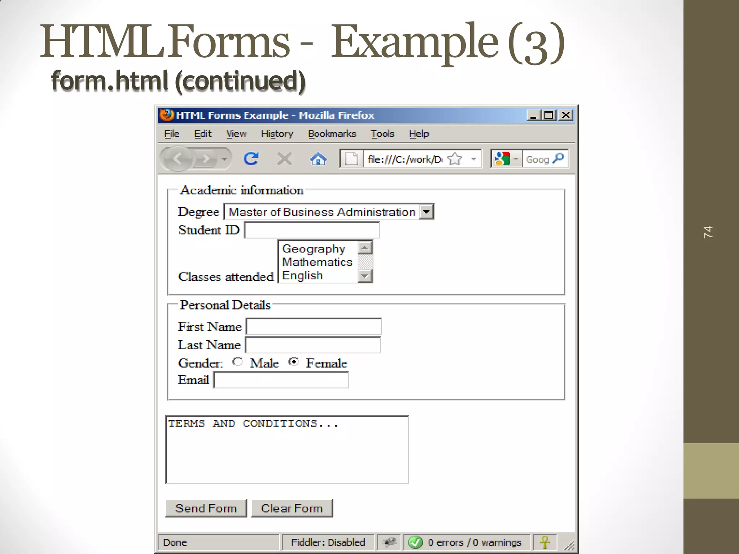Click the Google search engine icon
Screen dimensions: 739x554
click(502, 159)
